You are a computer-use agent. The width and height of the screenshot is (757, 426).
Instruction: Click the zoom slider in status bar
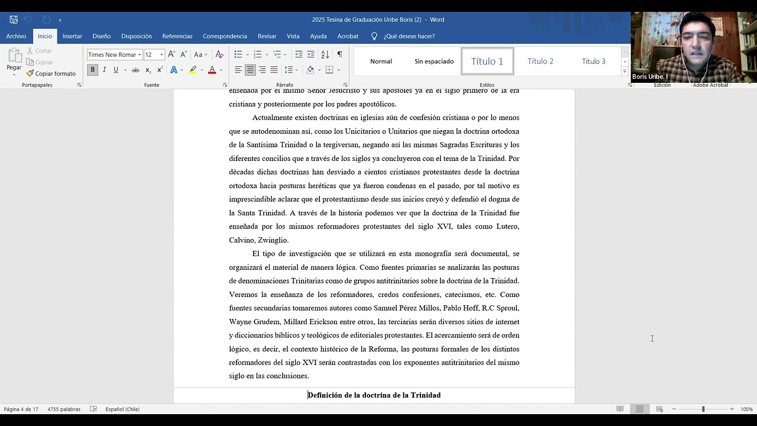click(x=703, y=409)
